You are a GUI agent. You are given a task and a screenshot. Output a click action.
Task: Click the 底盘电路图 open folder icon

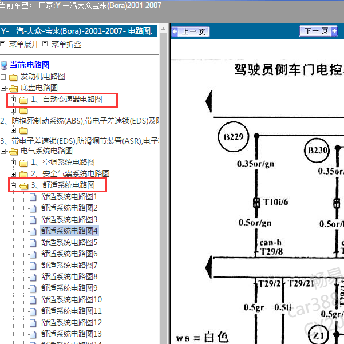(x=13, y=89)
